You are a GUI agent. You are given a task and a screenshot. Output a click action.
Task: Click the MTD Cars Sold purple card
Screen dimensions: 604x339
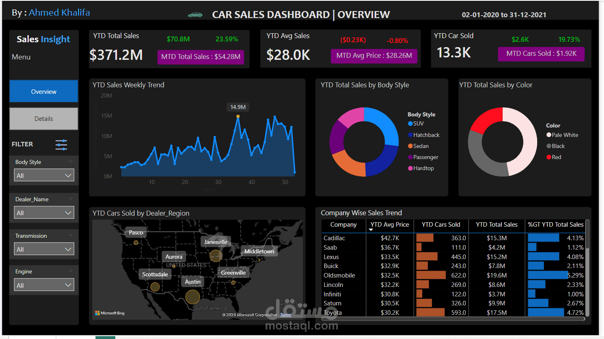click(541, 54)
